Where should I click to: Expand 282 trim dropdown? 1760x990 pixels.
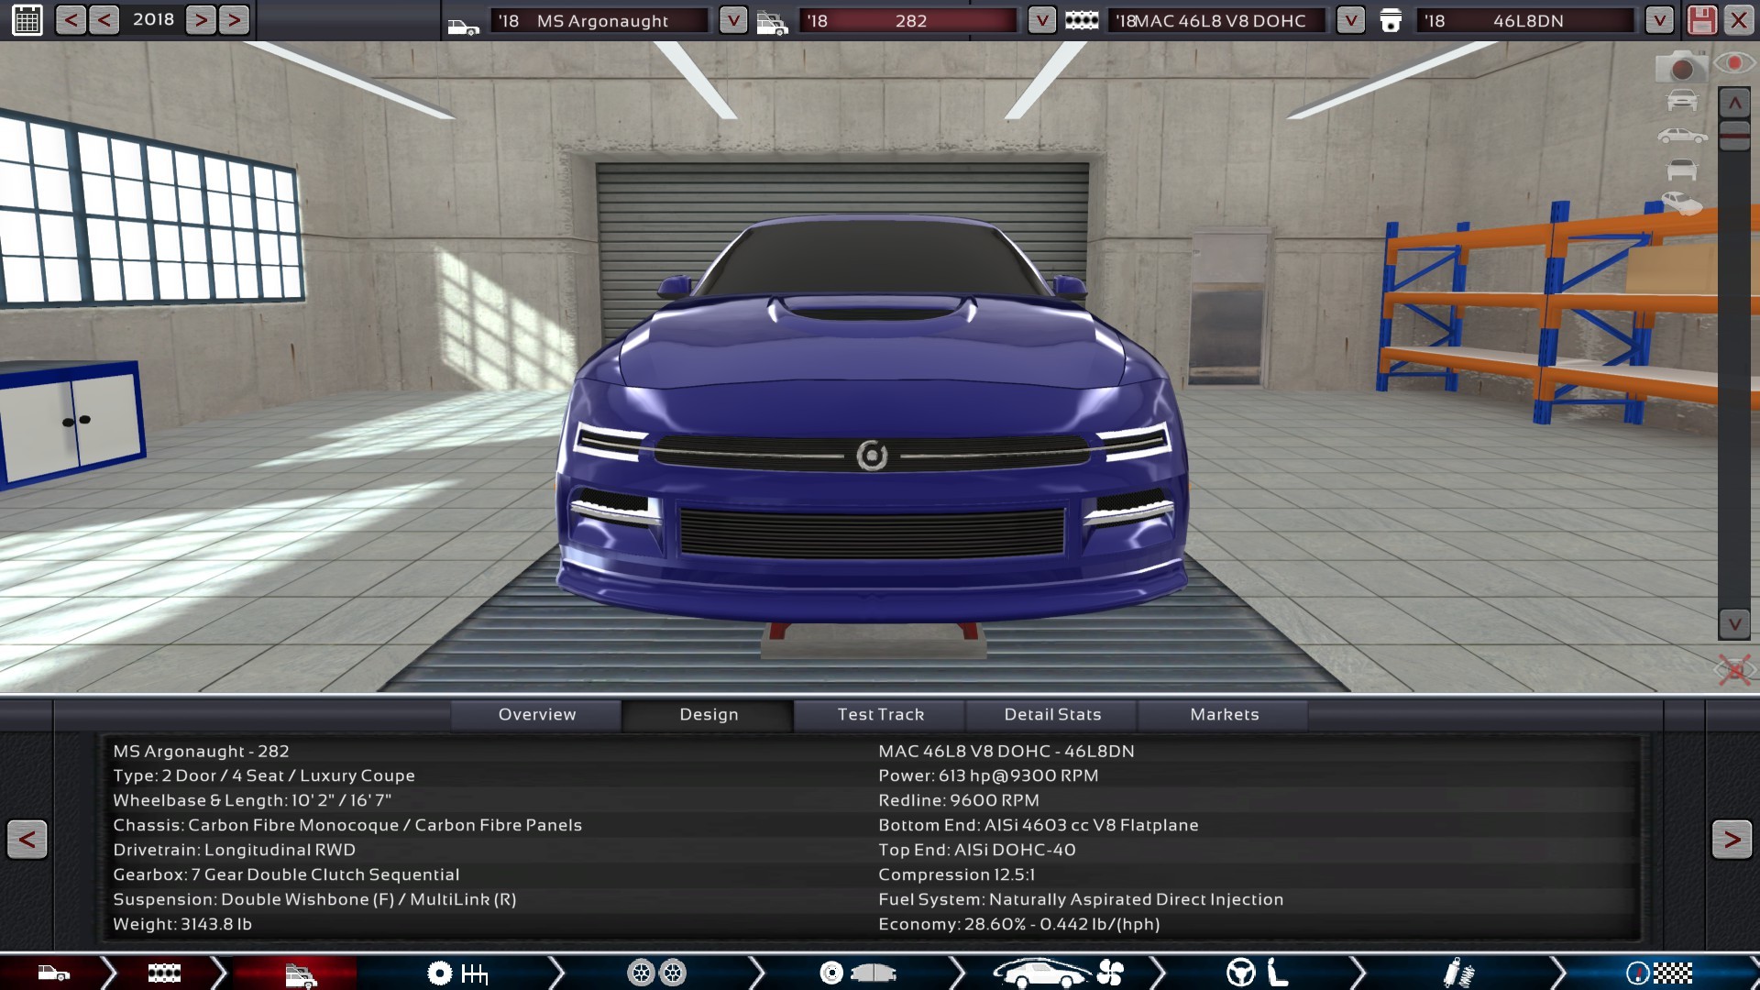(1041, 20)
